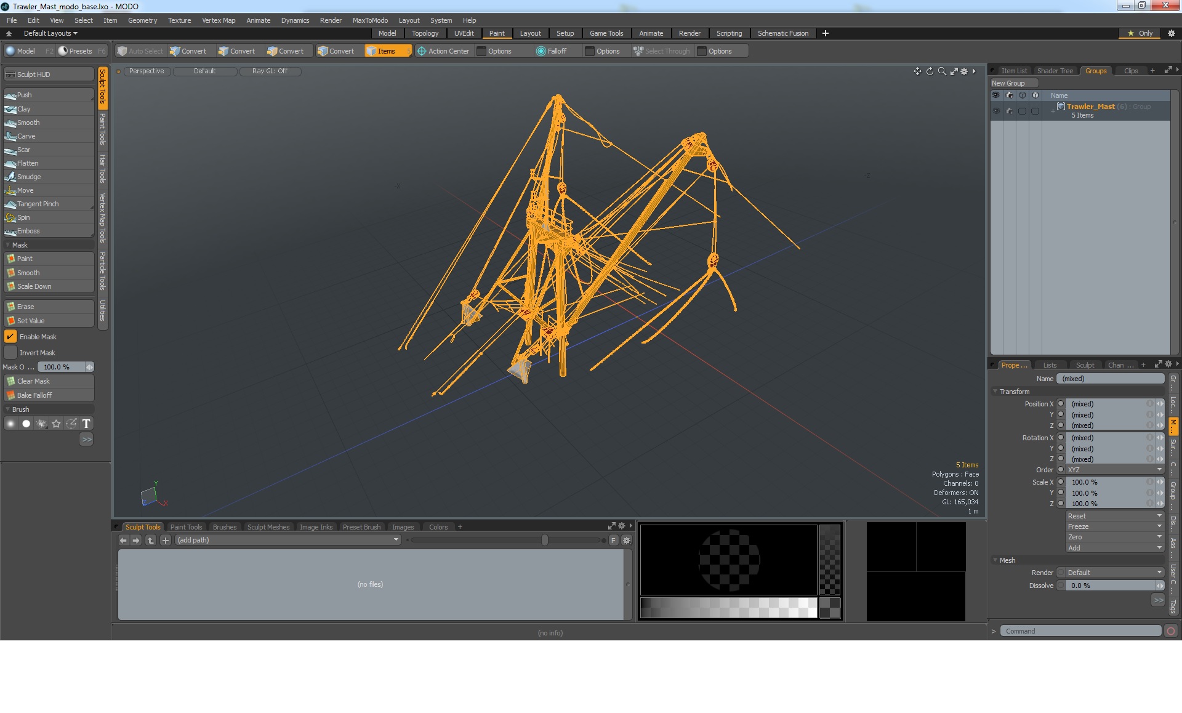Image resolution: width=1182 pixels, height=713 pixels.
Task: Click the Set Value button
Action: [x=49, y=321]
